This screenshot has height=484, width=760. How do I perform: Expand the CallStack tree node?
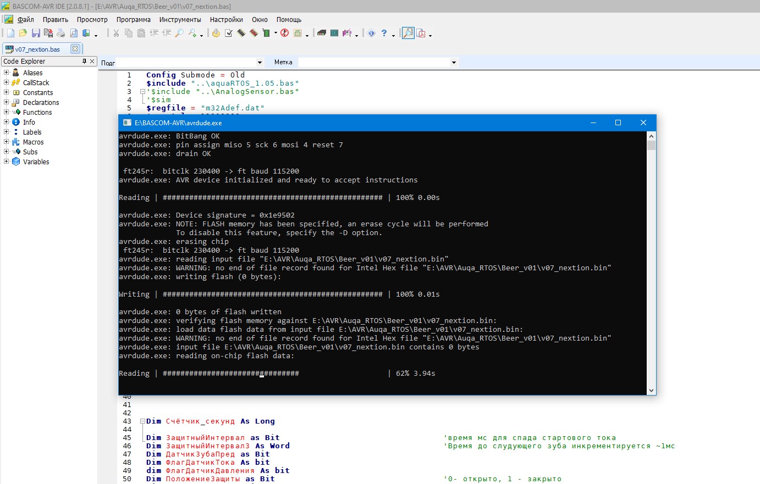[6, 82]
